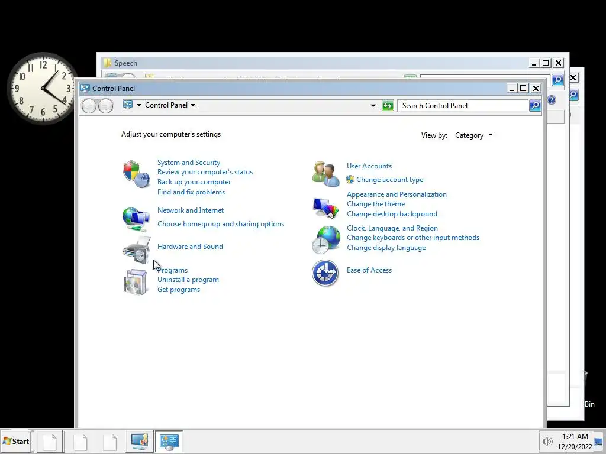Click Uninstall a program
This screenshot has width=606, height=454.
point(188,280)
